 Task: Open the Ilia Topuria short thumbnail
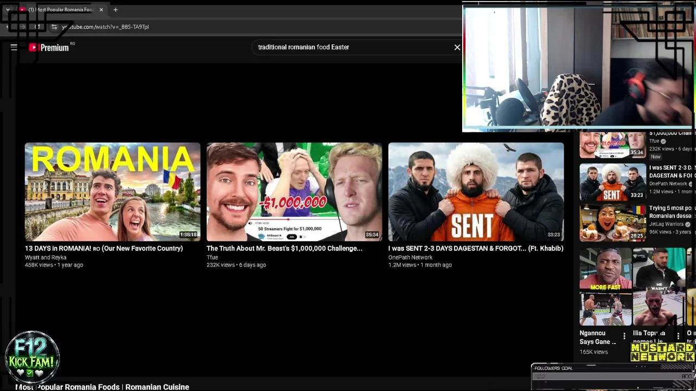coord(660,287)
